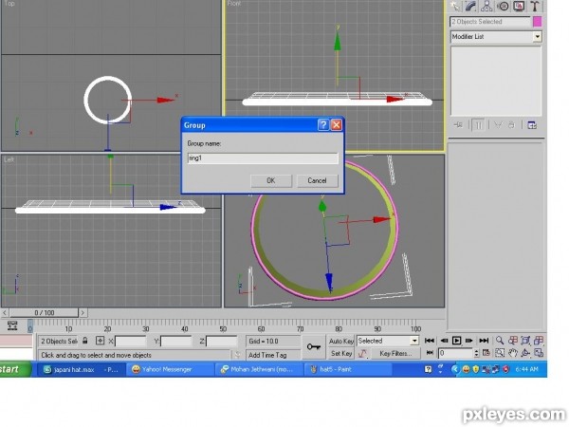The width and height of the screenshot is (569, 427).
Task: Close the Group dialog
Action: click(337, 125)
